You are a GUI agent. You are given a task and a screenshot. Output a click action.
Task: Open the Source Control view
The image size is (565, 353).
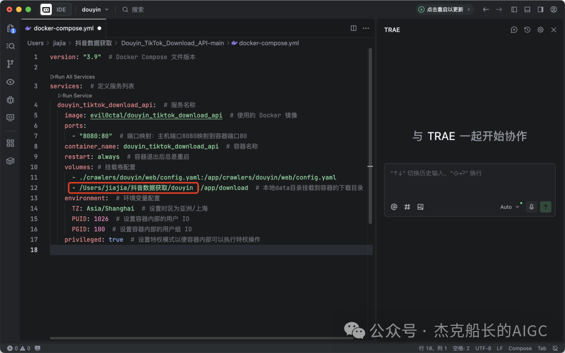pos(10,64)
